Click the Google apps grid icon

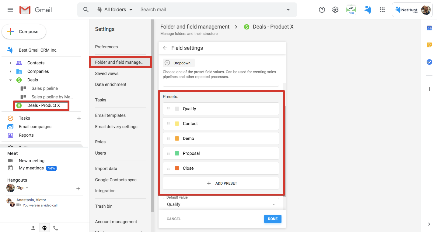tap(382, 10)
